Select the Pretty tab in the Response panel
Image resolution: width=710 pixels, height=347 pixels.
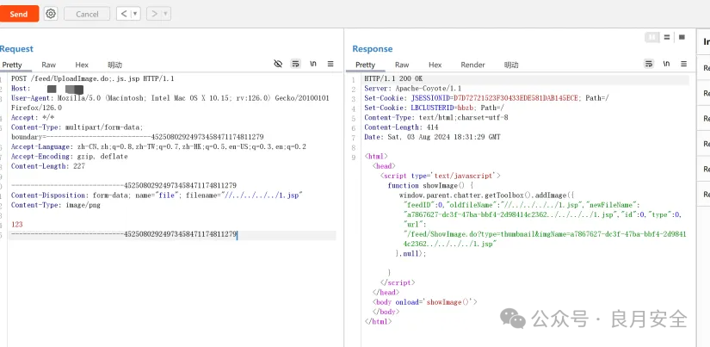coord(366,65)
